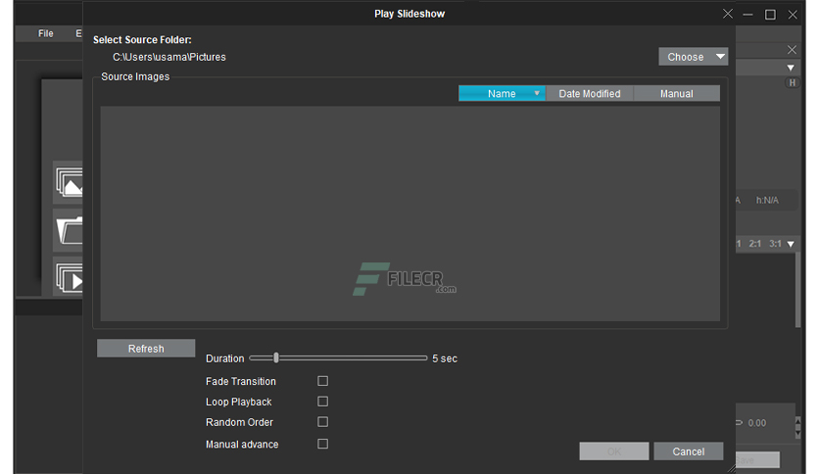Enable Random Order checkbox
This screenshot has height=474, width=819.
(322, 422)
